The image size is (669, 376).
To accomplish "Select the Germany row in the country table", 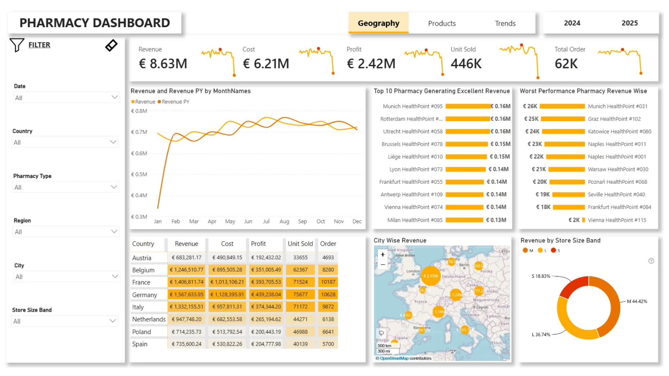I will [145, 295].
